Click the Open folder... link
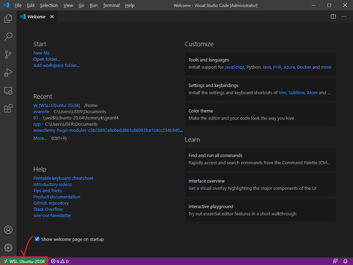353x265 pixels. 47,59
